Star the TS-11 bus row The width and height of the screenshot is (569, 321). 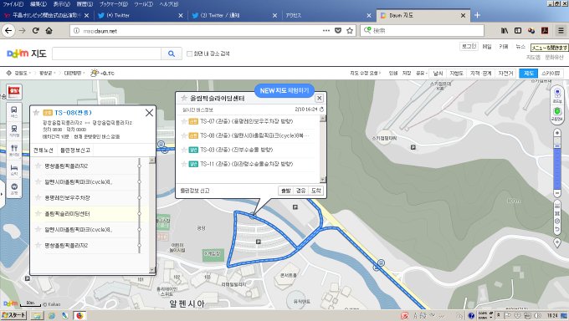pos(184,164)
